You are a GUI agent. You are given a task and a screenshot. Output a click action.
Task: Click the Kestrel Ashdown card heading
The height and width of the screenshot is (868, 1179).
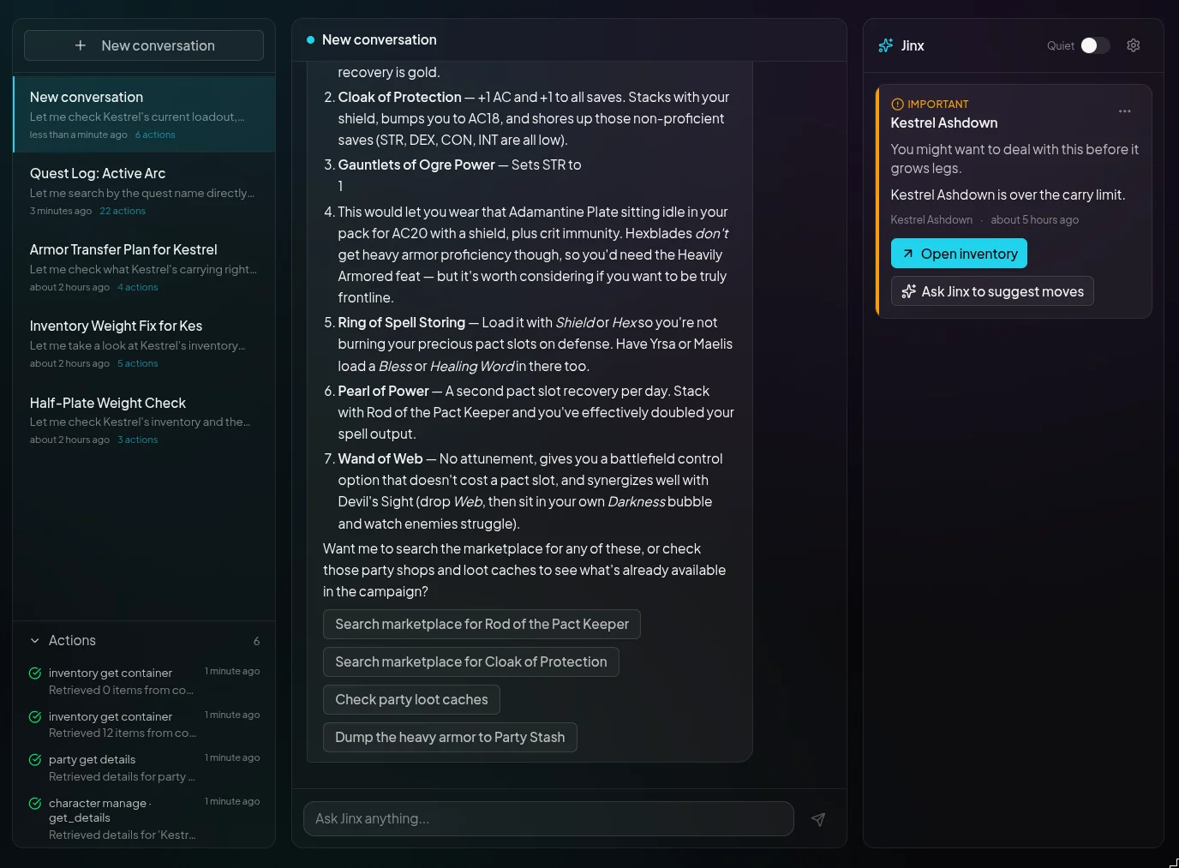click(944, 123)
